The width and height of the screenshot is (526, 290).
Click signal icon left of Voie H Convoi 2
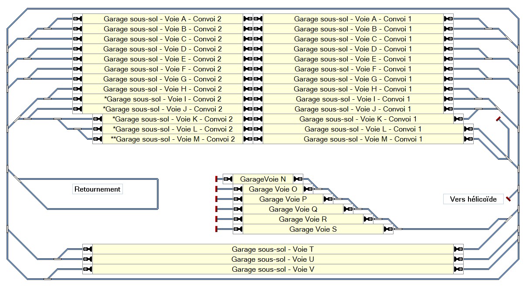point(78,89)
